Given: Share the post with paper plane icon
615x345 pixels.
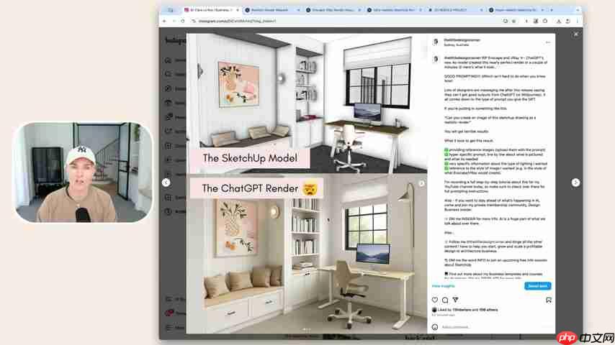Looking at the screenshot, I should tap(455, 300).
